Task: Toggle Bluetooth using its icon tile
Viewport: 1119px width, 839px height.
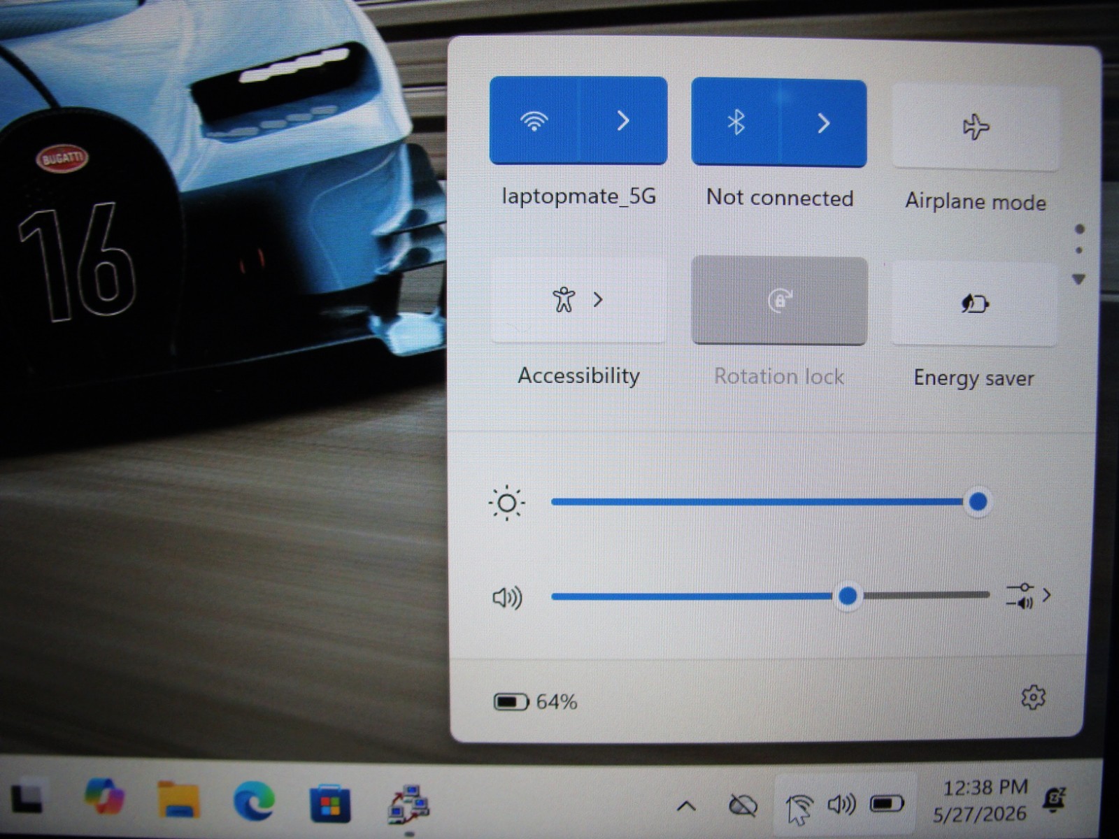Action: [x=735, y=123]
